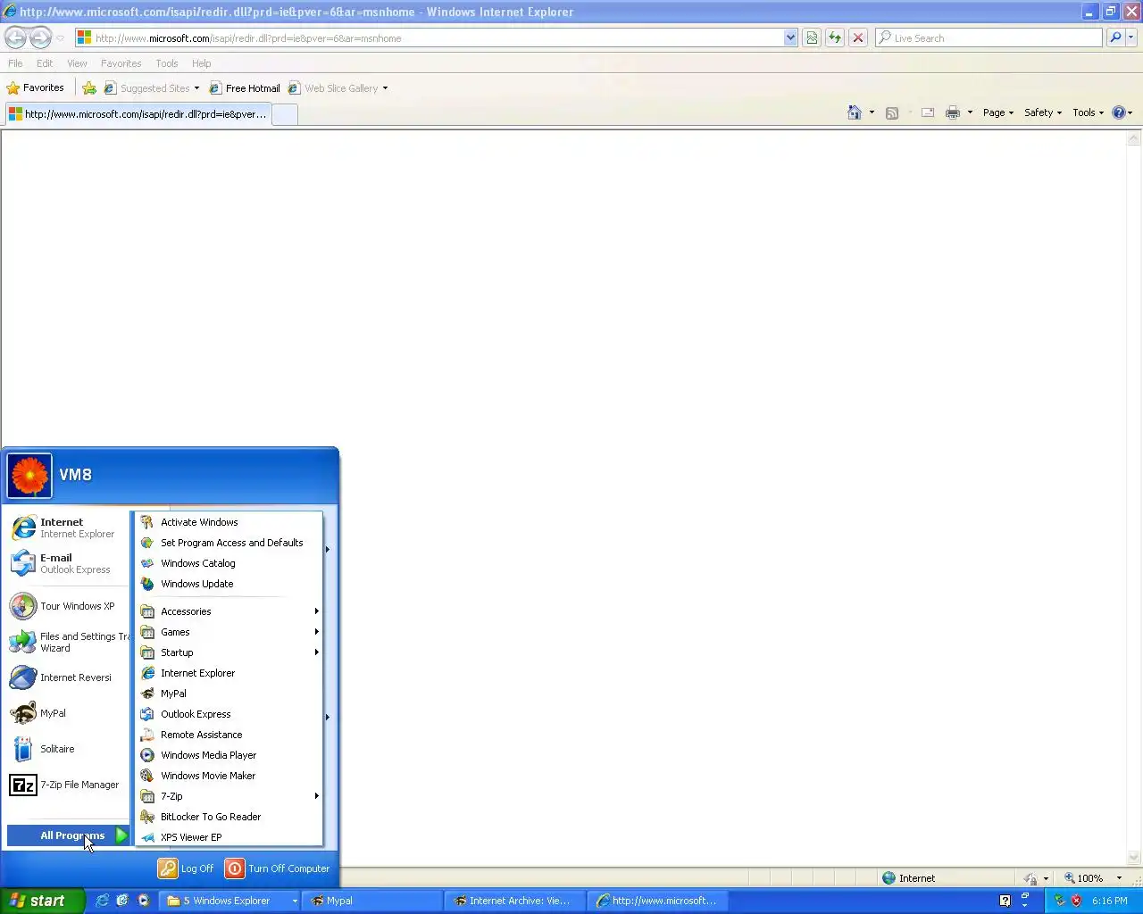This screenshot has height=914, width=1143.
Task: Expand Accessories submenu
Action: pyautogui.click(x=229, y=611)
